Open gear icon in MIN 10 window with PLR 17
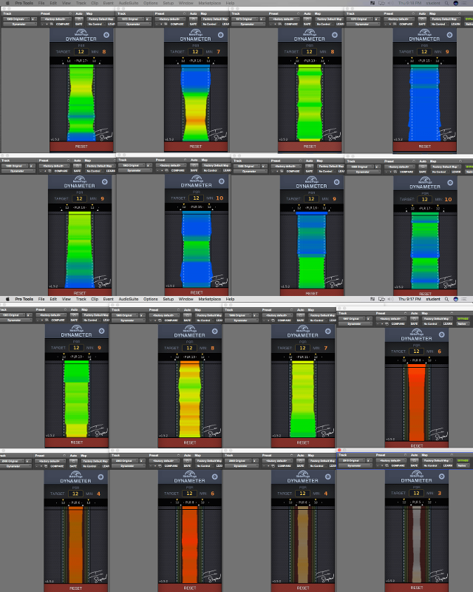Image resolution: width=473 pixels, height=592 pixels. point(450,183)
